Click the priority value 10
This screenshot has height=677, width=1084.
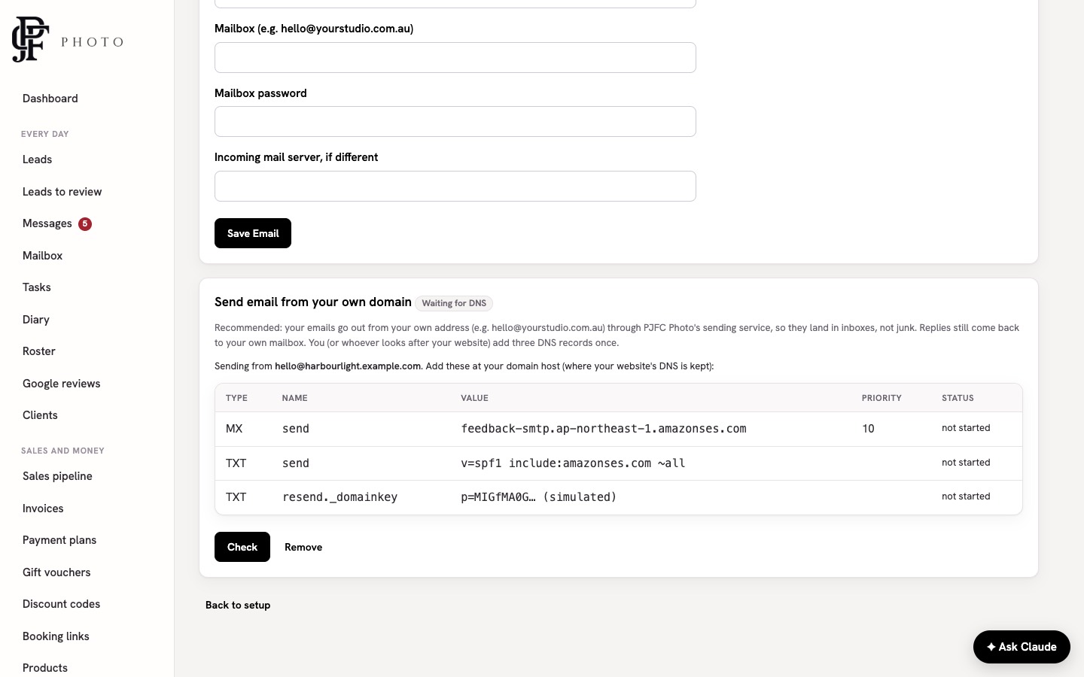pos(868,429)
